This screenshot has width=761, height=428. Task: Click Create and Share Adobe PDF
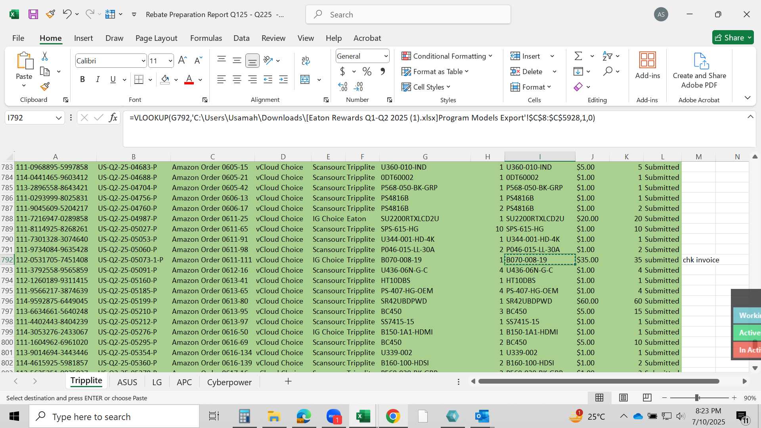coord(700,71)
